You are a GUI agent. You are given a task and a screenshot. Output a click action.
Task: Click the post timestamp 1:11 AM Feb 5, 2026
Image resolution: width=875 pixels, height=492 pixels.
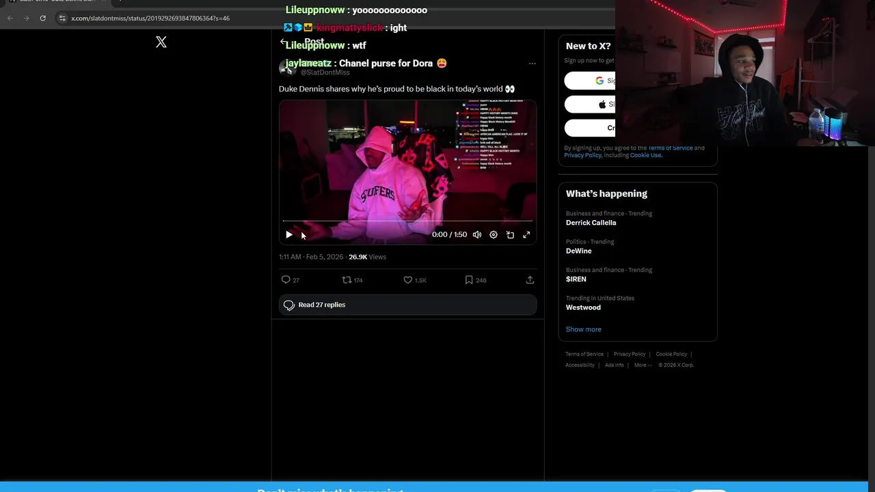pos(311,257)
